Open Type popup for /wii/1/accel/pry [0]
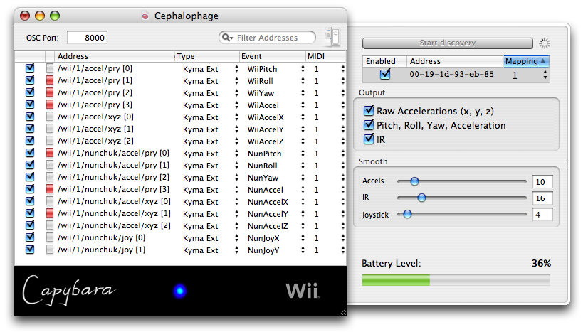Viewport: 588px width, 332px height. (x=209, y=69)
